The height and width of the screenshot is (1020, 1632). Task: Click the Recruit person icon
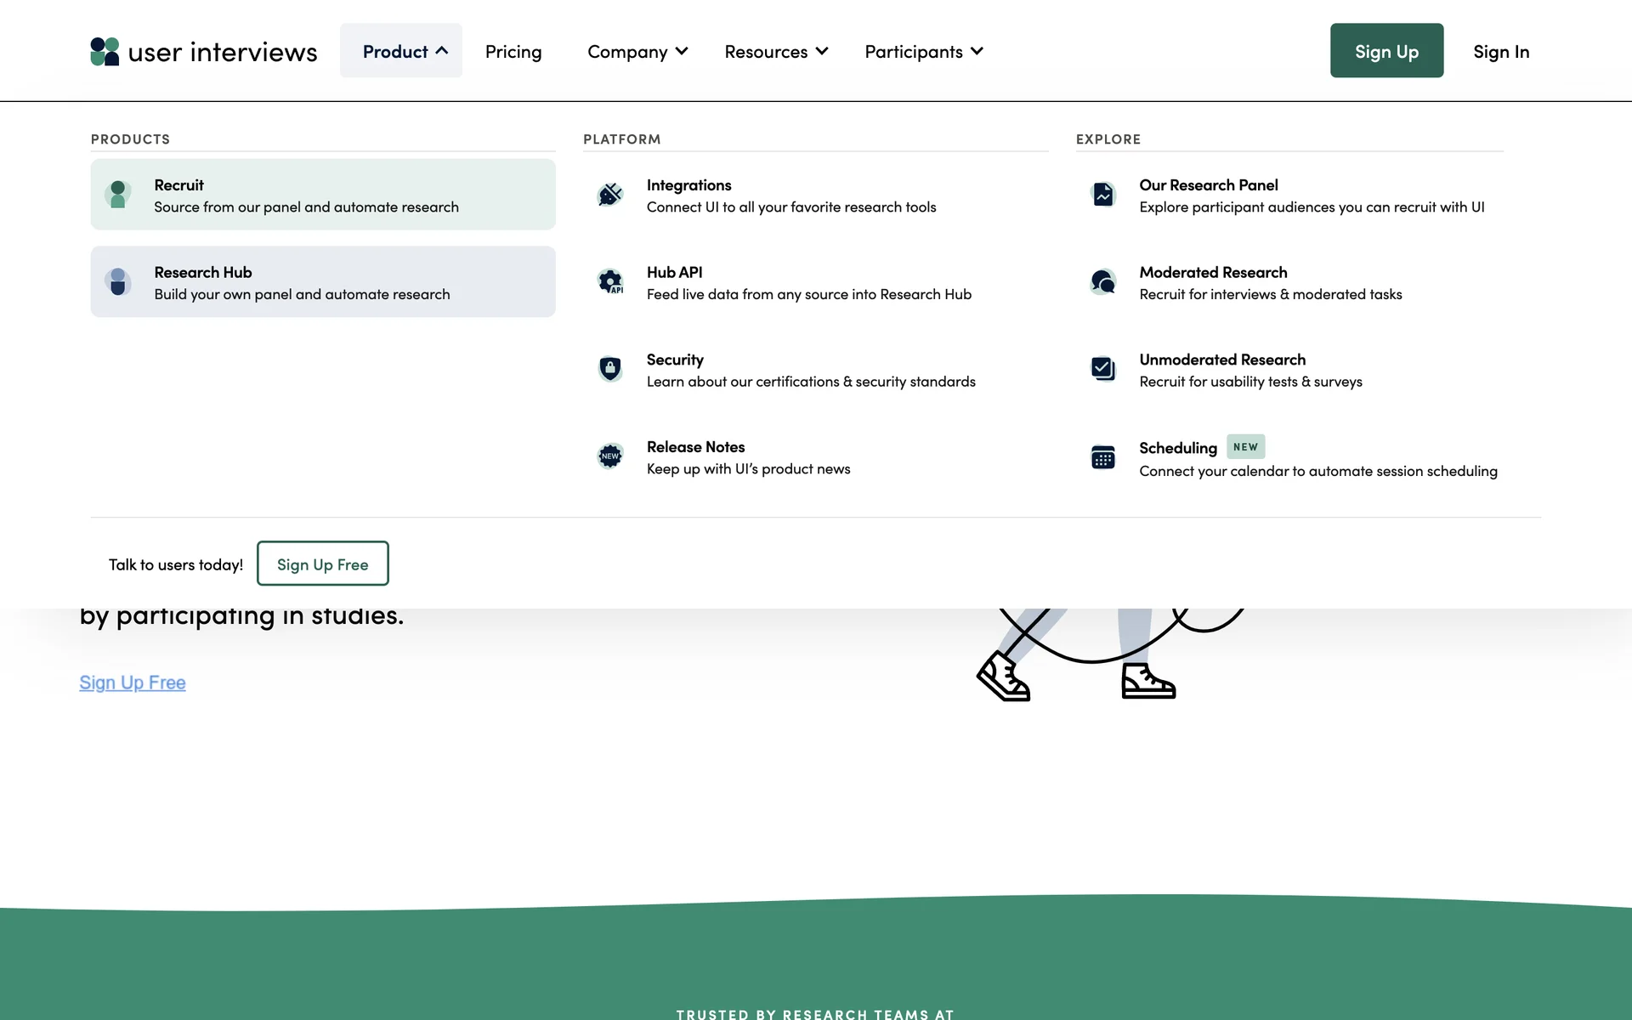point(118,195)
